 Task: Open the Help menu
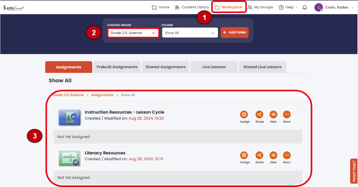(x=288, y=7)
